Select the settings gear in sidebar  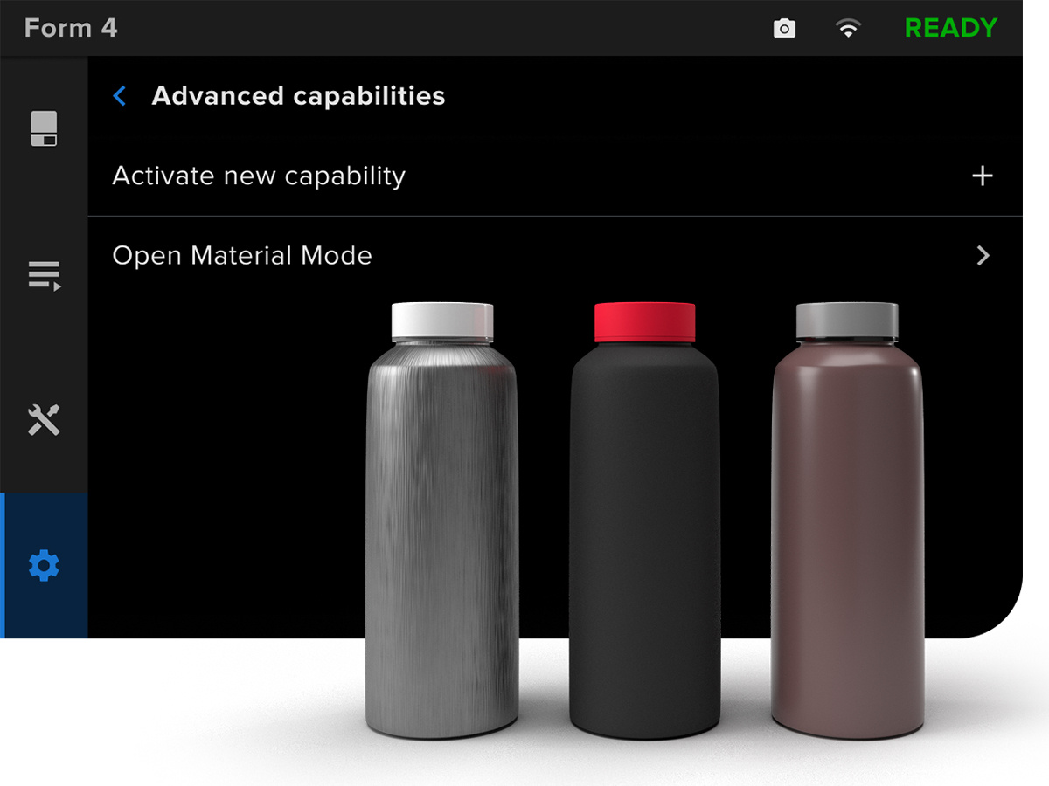[x=44, y=566]
